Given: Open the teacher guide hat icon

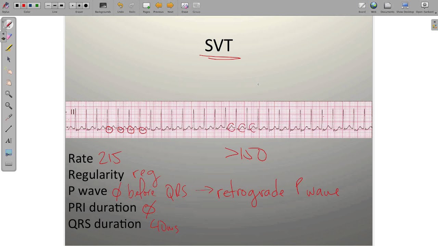Looking at the screenshot, I should (x=3, y=39).
